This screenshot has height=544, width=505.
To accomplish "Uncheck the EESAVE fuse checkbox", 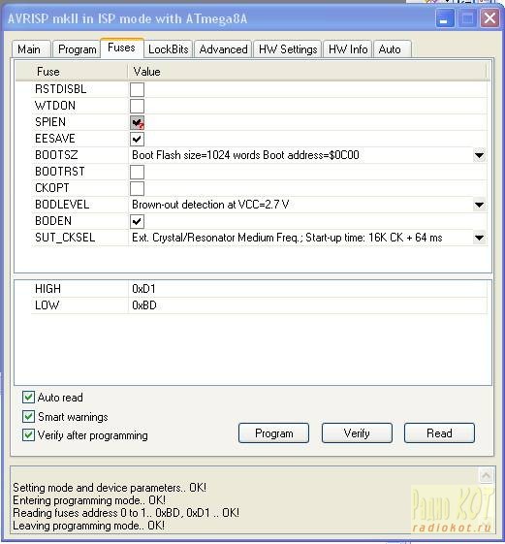I will pos(137,139).
